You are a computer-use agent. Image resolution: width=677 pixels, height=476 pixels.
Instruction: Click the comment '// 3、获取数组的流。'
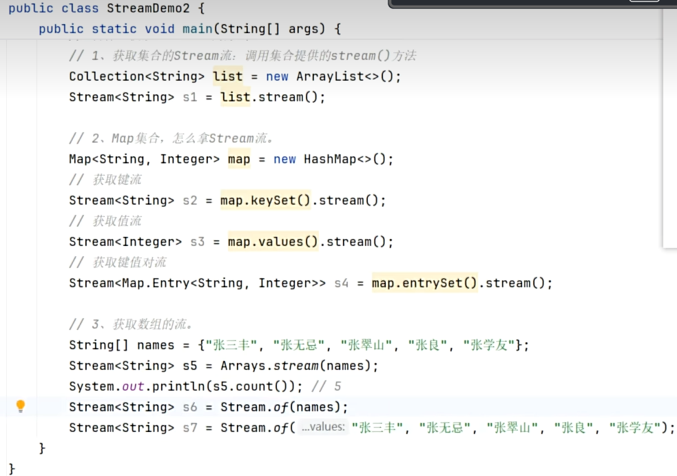[x=132, y=324]
